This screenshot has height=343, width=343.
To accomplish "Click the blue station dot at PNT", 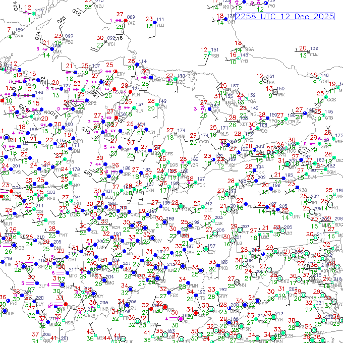I will point(58,232).
